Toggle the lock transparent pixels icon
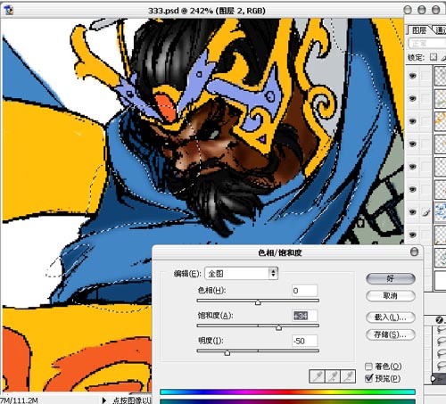 point(434,57)
